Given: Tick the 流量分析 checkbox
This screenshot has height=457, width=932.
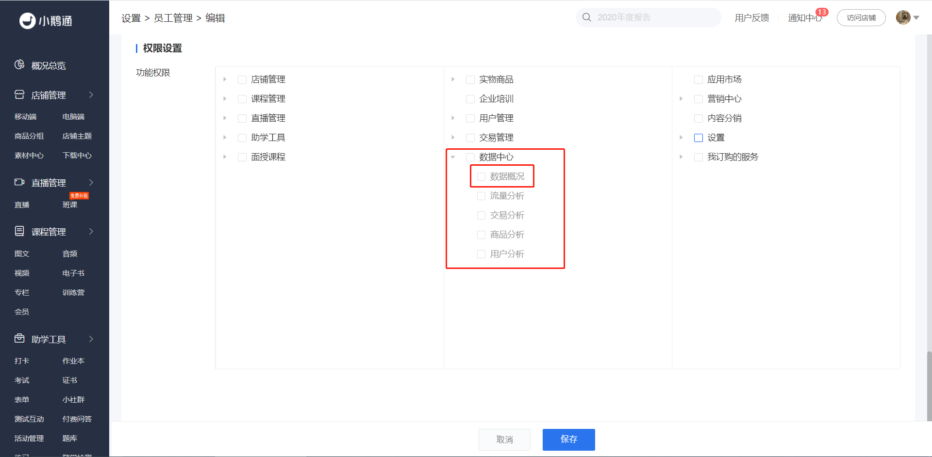Looking at the screenshot, I should click(x=481, y=196).
